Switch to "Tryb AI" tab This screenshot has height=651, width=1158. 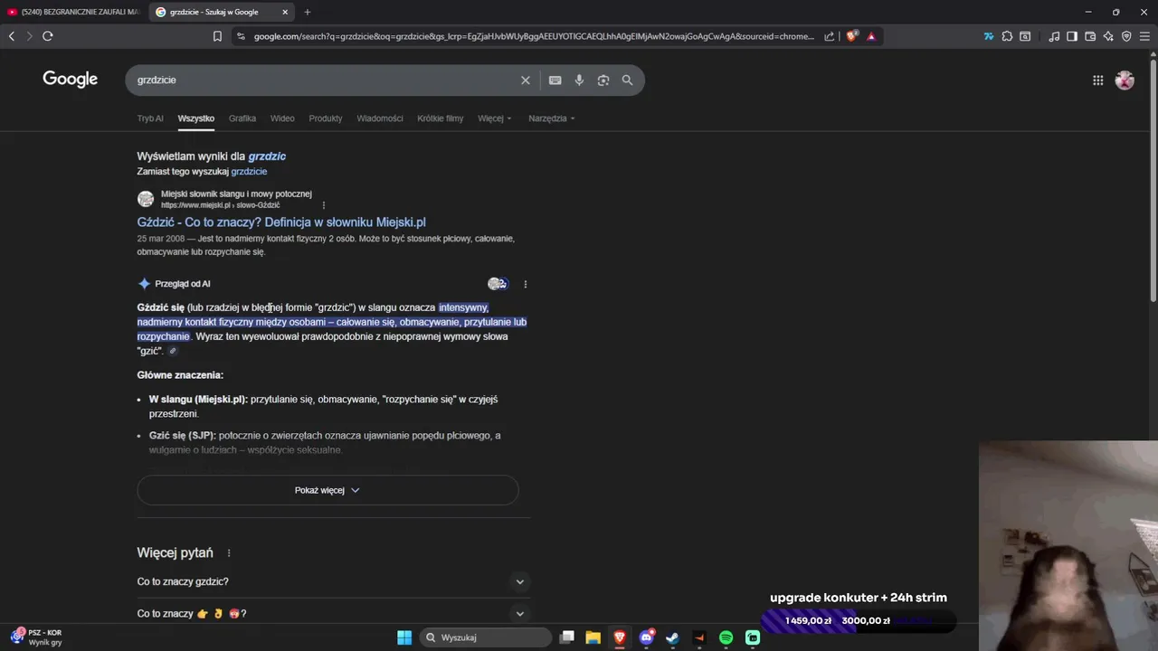pyautogui.click(x=150, y=118)
